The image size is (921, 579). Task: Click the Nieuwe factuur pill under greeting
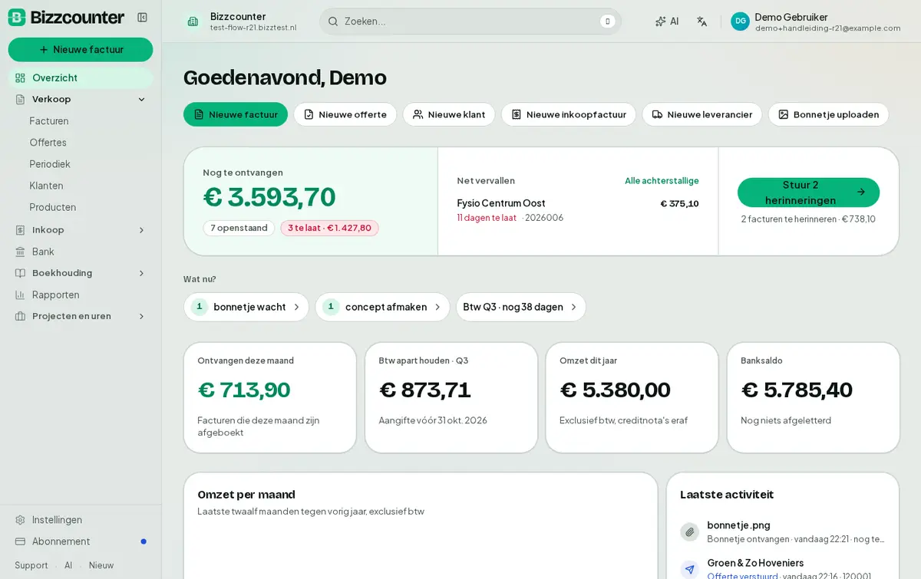pyautogui.click(x=236, y=114)
